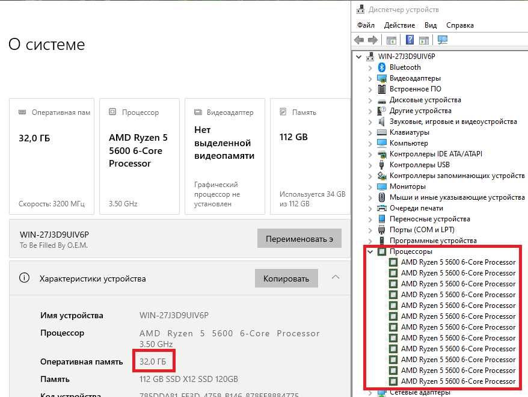Click the Мониторы display icon
Image resolution: width=528 pixels, height=397 pixels.
point(381,186)
